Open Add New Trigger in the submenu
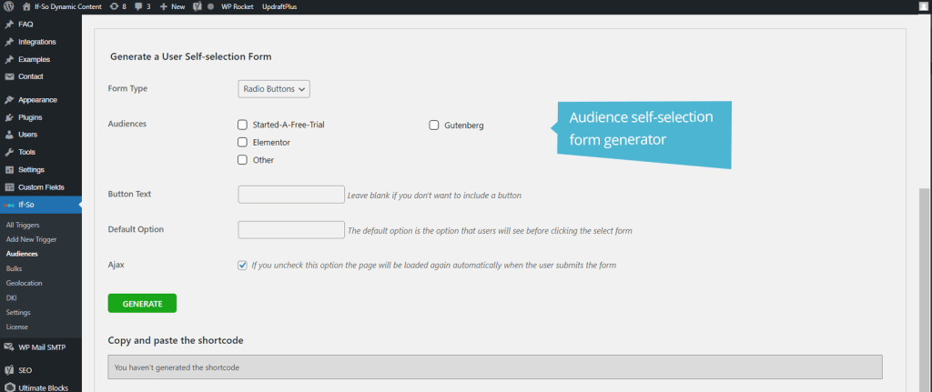 coord(31,239)
